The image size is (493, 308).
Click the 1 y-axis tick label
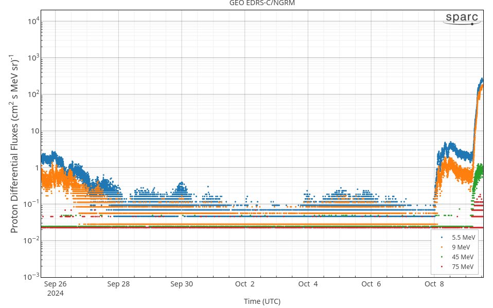[38, 168]
